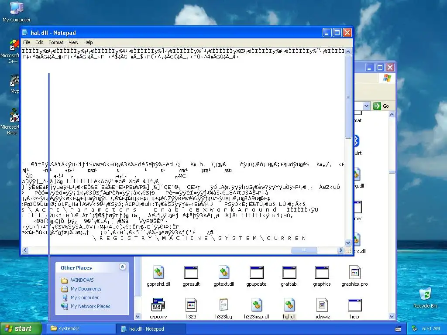The image size is (447, 335).
Task: Click the Notepad horizontal scroll right arrow
Action: [340, 250]
